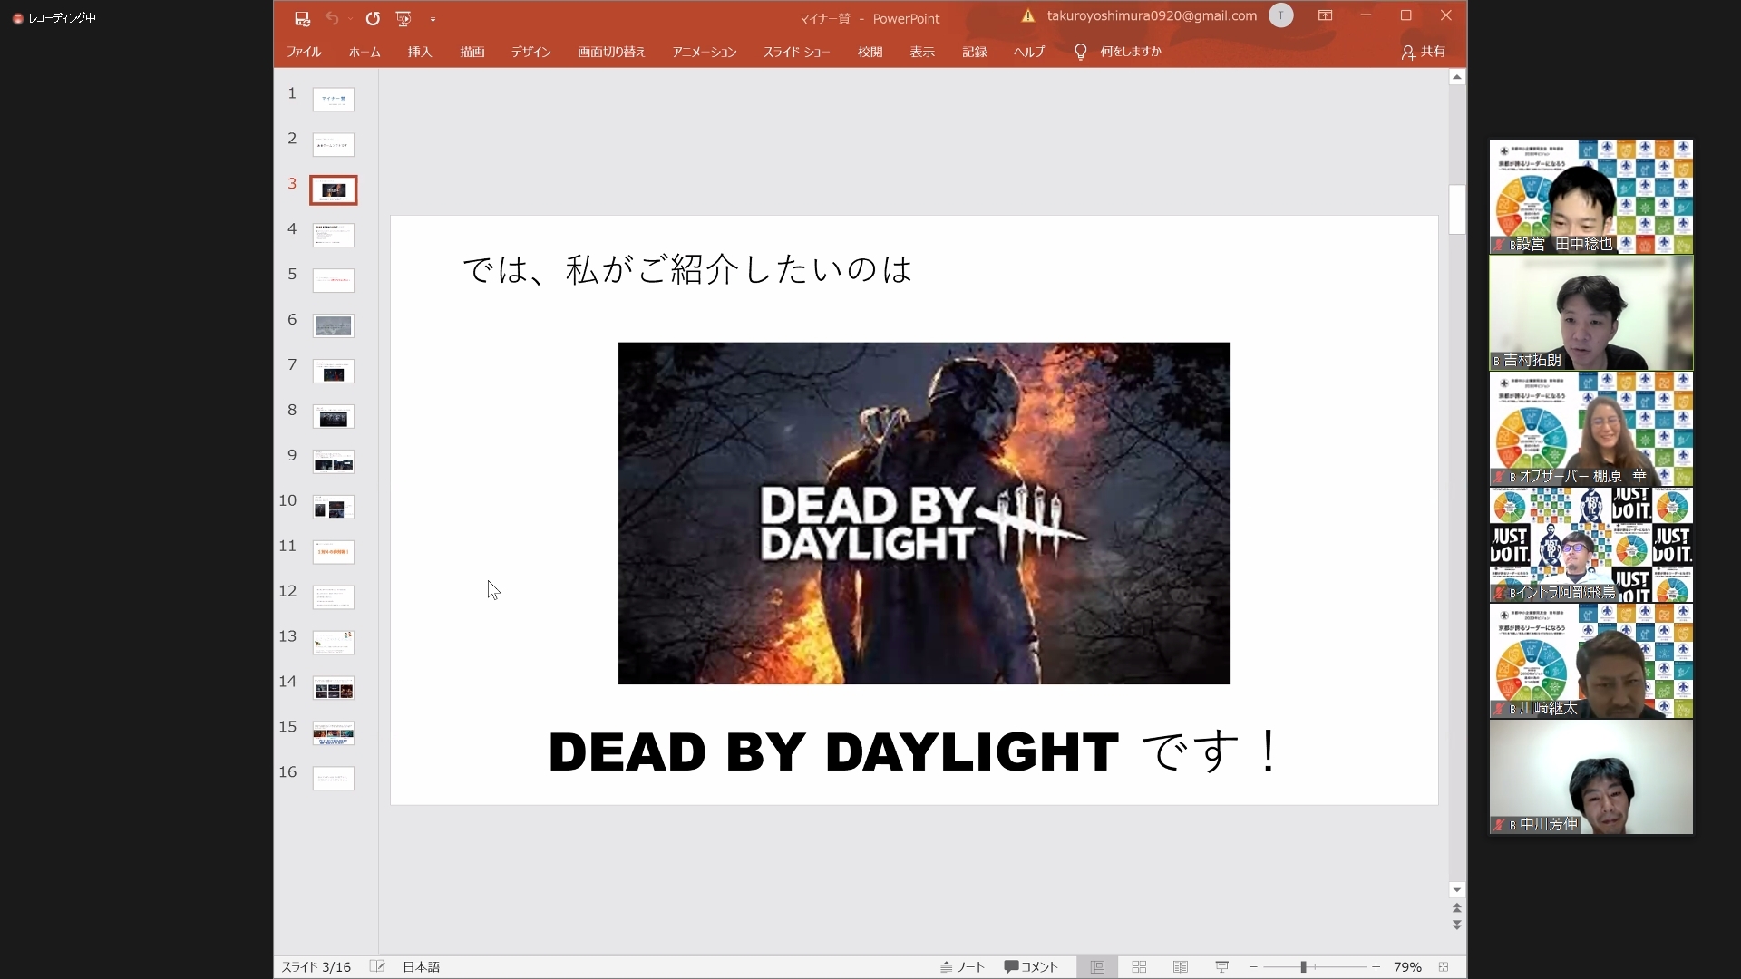The image size is (1741, 979).
Task: Select slide 6 thumbnail
Action: pos(334,325)
